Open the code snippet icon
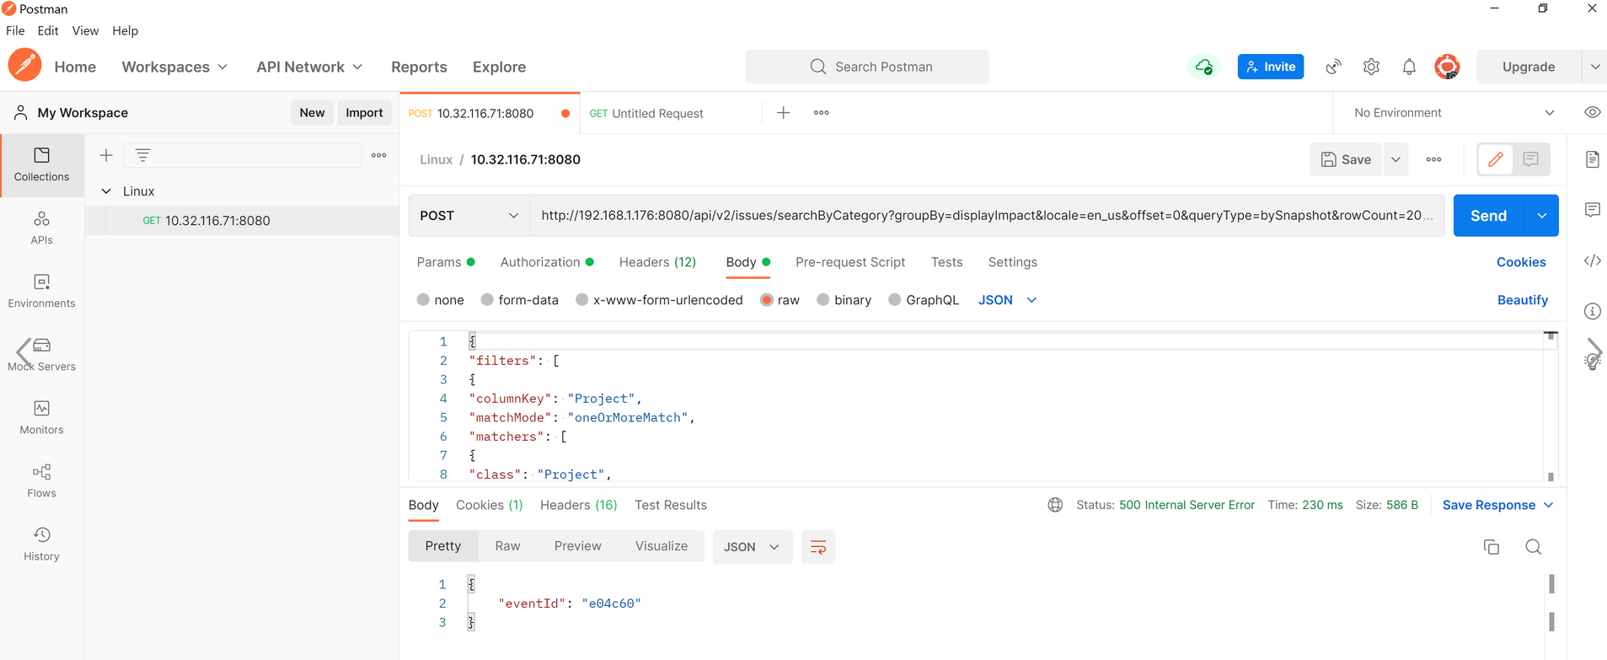Image resolution: width=1607 pixels, height=660 pixels. 1592,260
